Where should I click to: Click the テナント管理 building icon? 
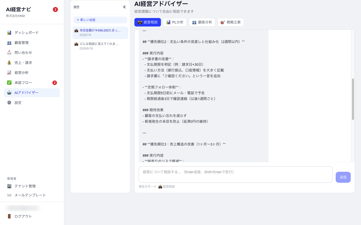[x=9, y=186]
